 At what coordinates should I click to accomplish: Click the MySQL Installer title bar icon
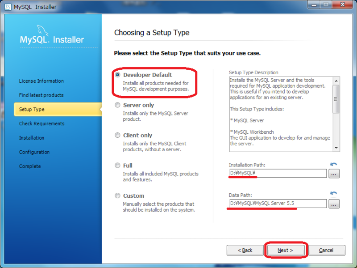[x=8, y=7]
